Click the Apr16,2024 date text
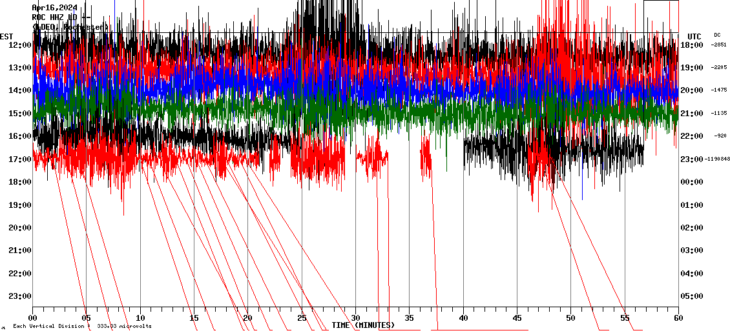The height and width of the screenshot is (335, 730). coord(54,8)
